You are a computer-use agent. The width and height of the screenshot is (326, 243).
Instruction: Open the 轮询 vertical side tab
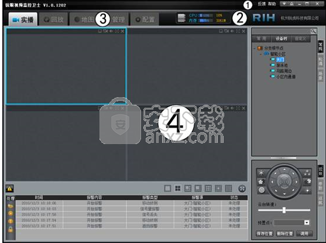point(320,61)
